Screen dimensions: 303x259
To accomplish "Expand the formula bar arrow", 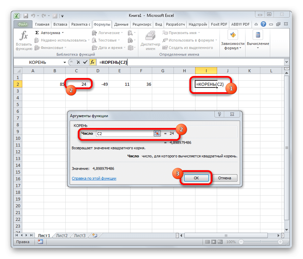I will tap(286, 62).
